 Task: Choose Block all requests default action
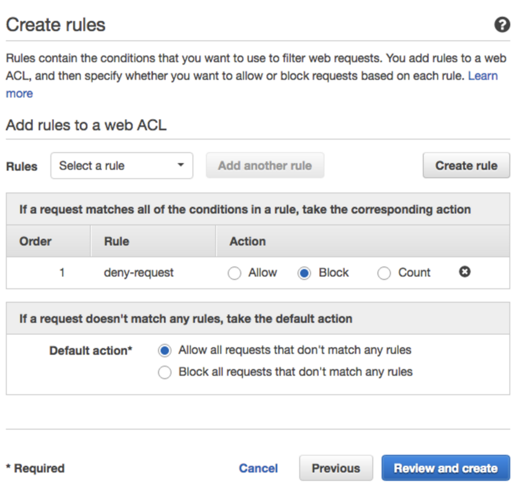165,373
